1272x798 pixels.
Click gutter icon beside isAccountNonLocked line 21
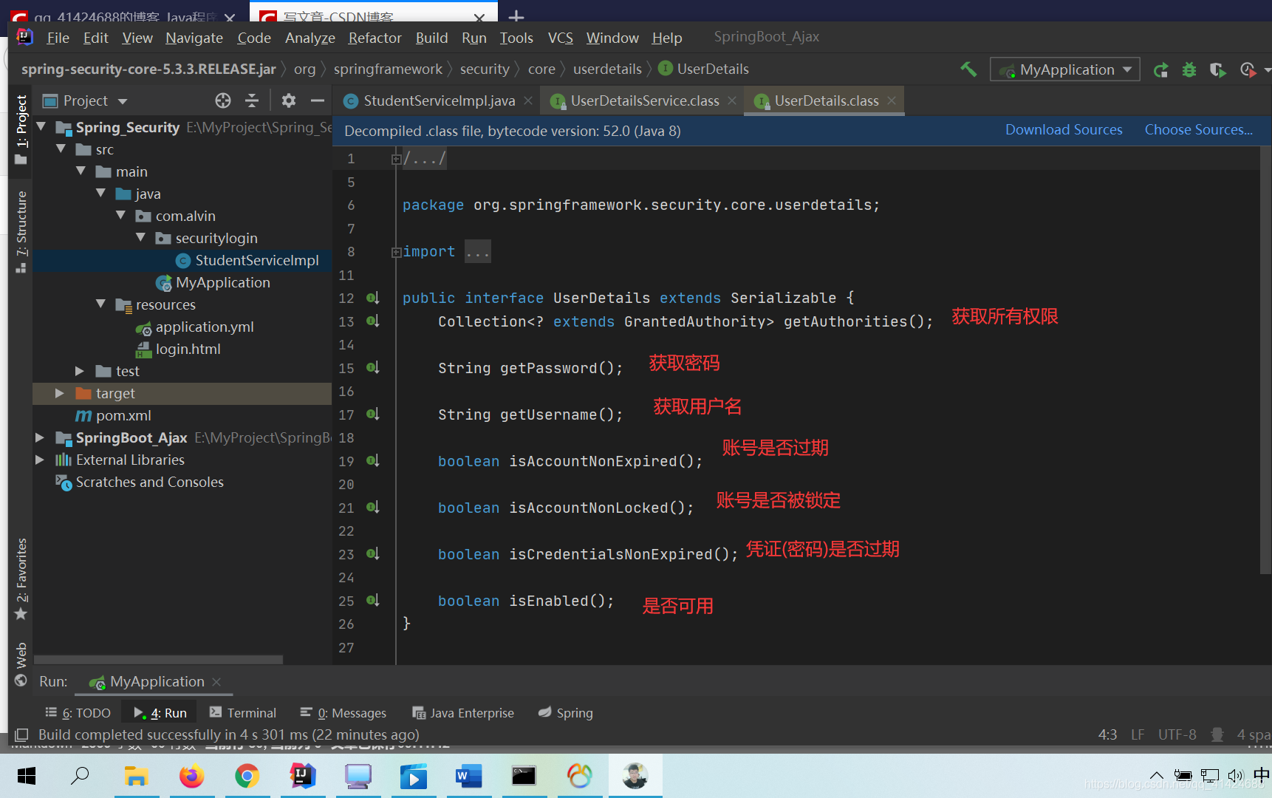click(373, 508)
